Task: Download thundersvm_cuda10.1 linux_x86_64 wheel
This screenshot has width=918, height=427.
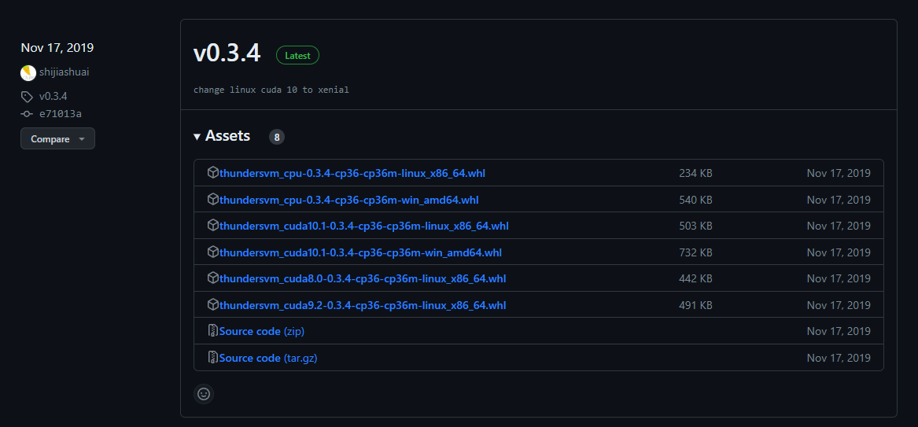Action: click(x=364, y=226)
